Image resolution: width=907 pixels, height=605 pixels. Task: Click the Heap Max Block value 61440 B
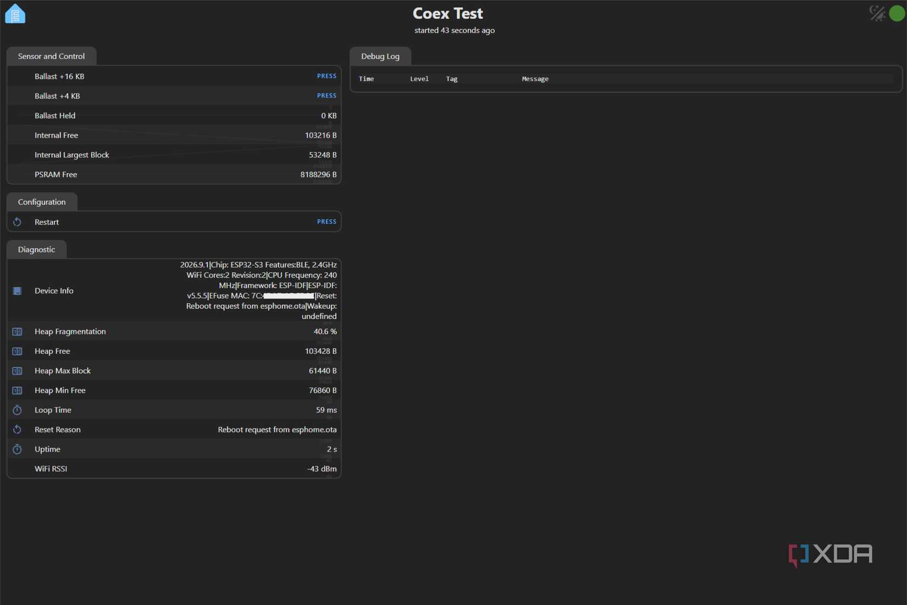click(x=323, y=371)
